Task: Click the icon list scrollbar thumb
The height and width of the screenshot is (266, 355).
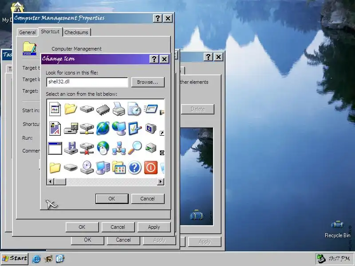Action: [x=60, y=181]
